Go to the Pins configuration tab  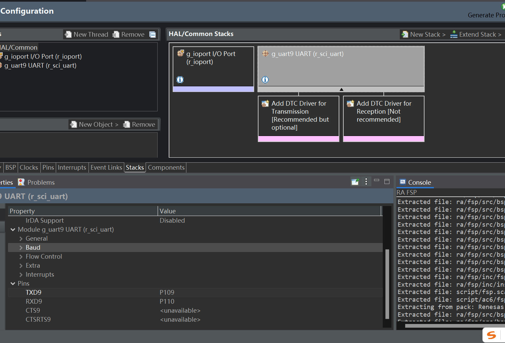point(48,167)
